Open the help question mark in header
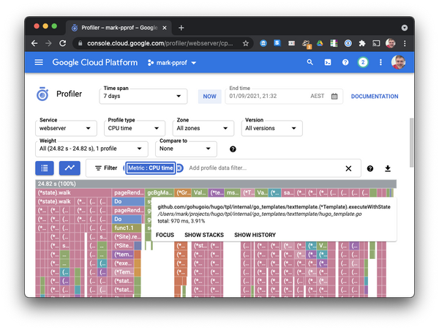This screenshot has height=330, width=439. 345,63
